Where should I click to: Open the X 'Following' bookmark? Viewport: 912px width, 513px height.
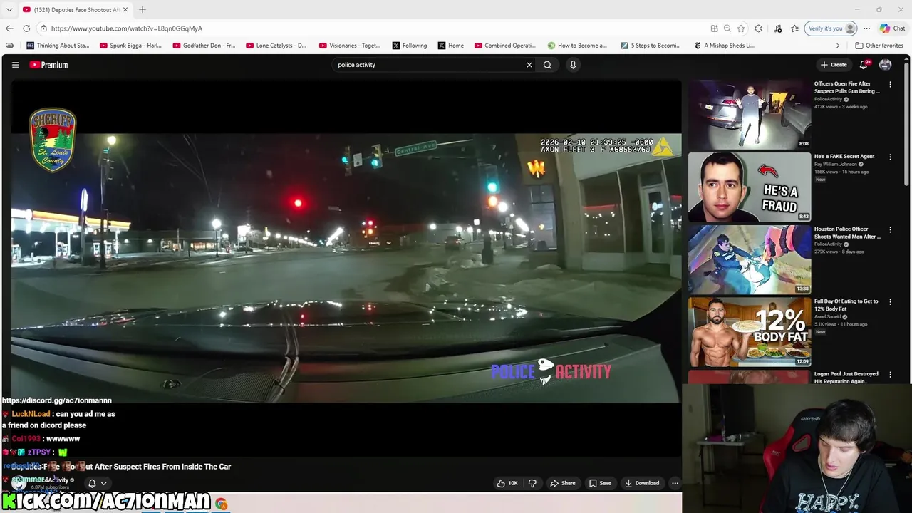[410, 46]
